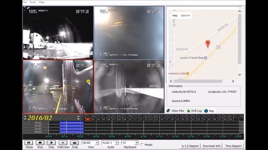Select the front camera video pane
The image size is (268, 150).
coord(58,32)
